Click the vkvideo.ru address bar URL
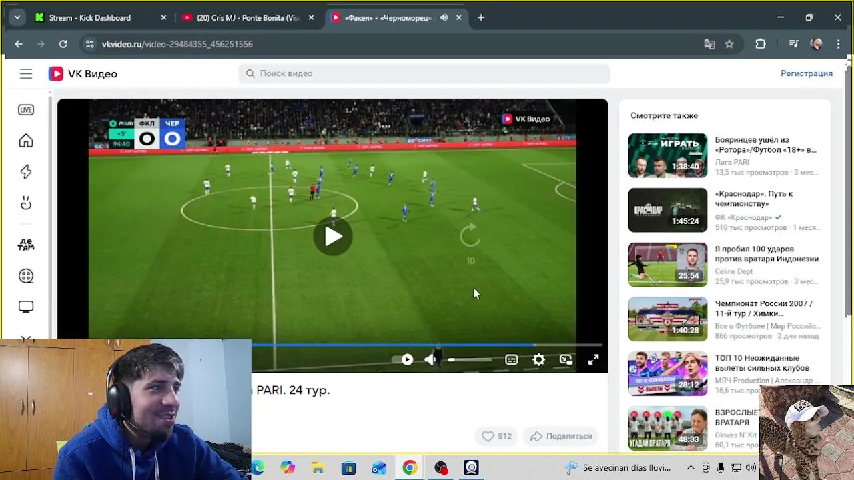The width and height of the screenshot is (854, 480). click(177, 44)
